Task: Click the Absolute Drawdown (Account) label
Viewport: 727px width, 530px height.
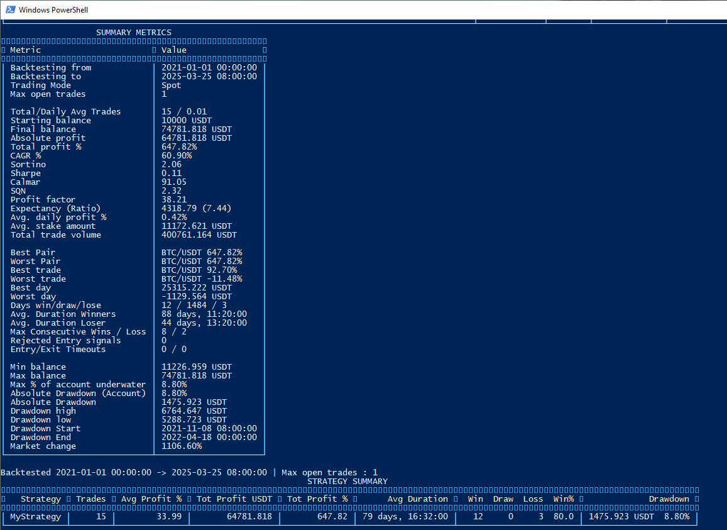Action: point(78,394)
